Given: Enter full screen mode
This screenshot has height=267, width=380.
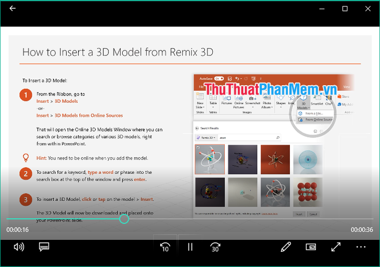Looking at the screenshot, I should [336, 247].
